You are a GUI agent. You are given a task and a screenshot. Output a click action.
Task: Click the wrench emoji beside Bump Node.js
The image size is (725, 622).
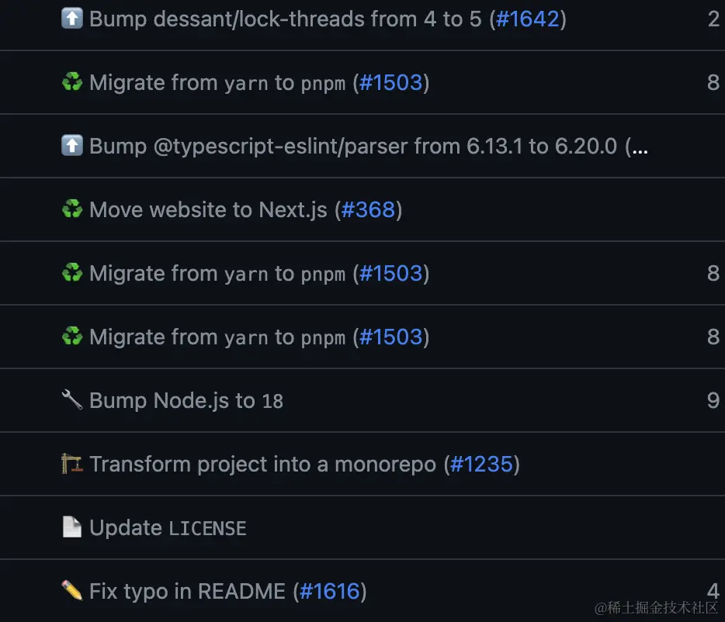pos(71,400)
